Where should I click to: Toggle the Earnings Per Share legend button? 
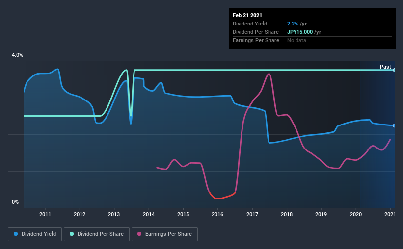(164, 234)
